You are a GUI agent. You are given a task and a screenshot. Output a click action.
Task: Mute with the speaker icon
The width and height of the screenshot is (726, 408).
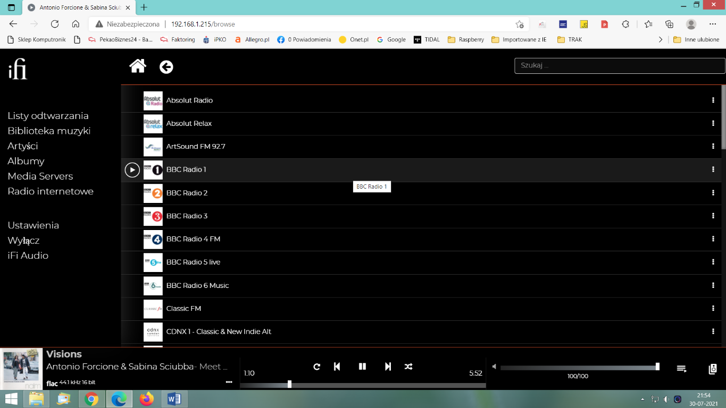pos(494,367)
